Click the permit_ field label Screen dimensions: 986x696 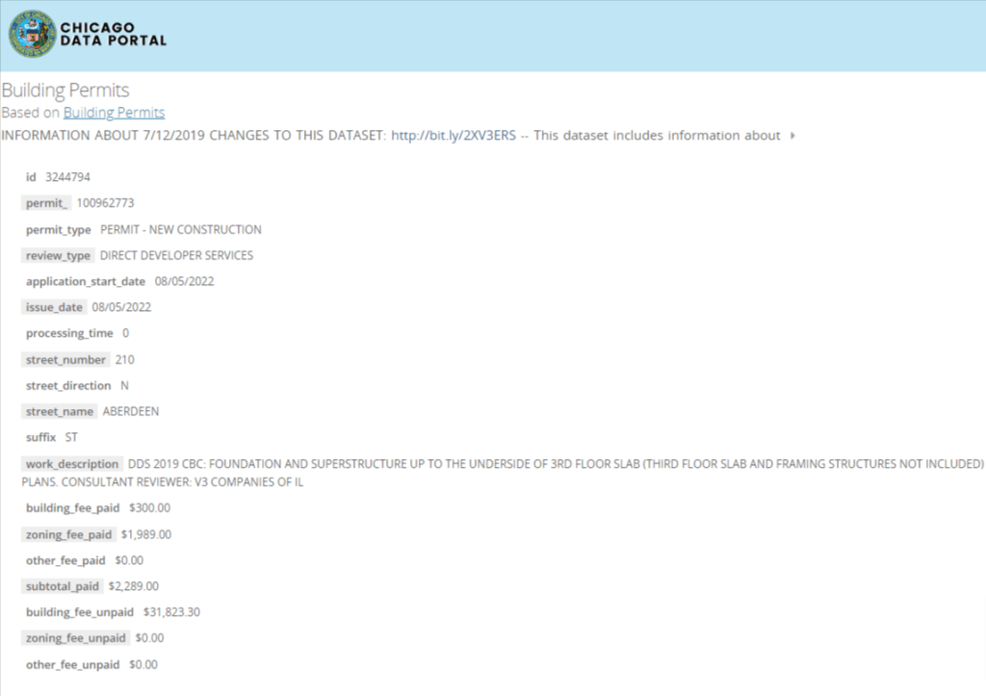point(46,203)
